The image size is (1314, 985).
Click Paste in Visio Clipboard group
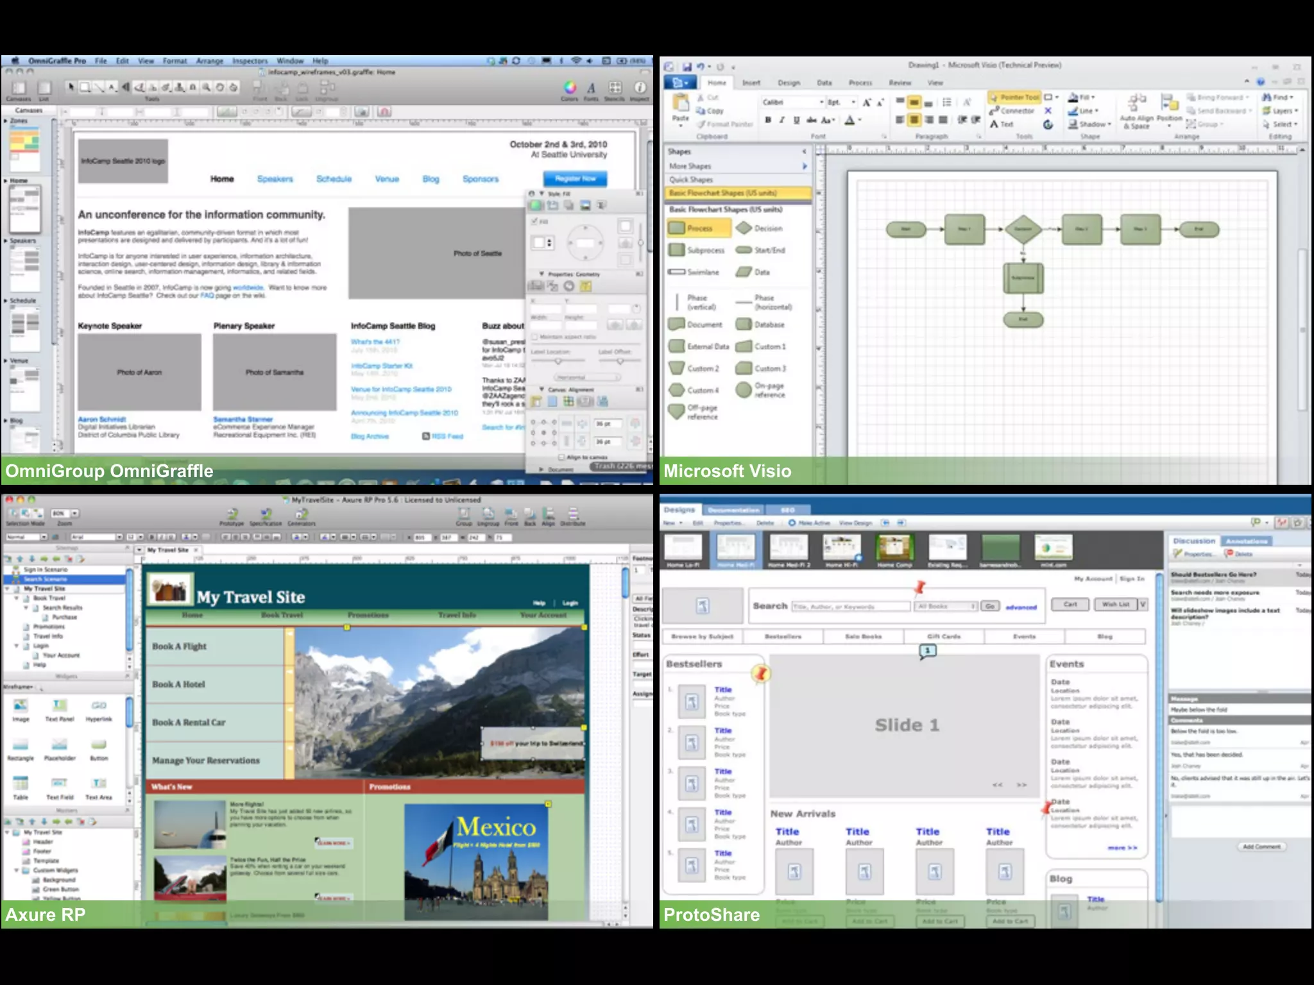tap(680, 109)
